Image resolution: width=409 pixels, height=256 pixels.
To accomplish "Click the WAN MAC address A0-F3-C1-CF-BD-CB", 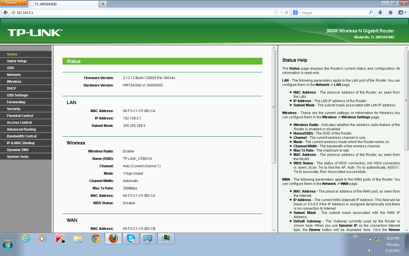I will 139,229.
